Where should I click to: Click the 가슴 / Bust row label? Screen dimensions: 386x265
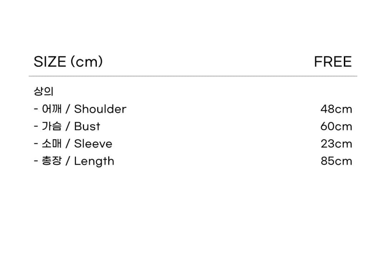tap(67, 126)
